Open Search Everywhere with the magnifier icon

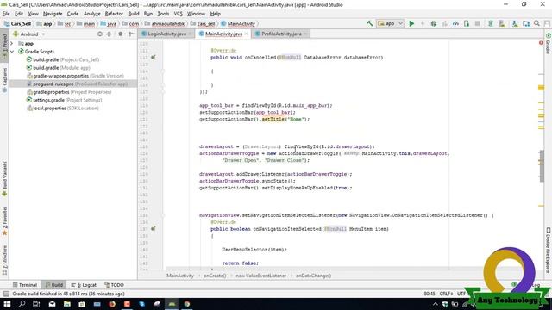(x=536, y=23)
